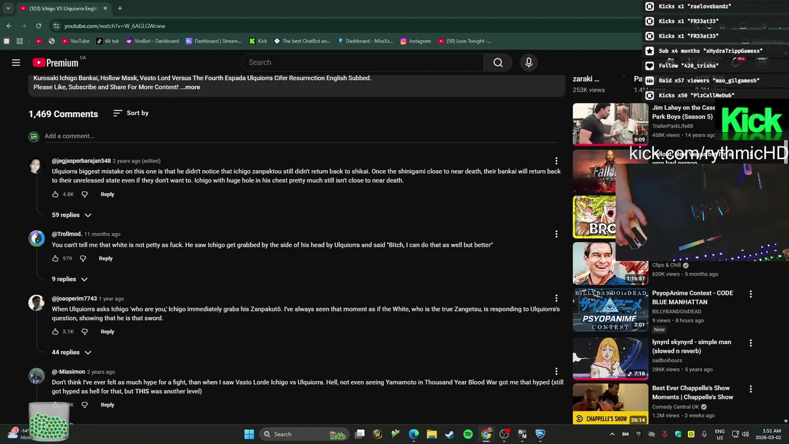Start voice search with microphone icon
The height and width of the screenshot is (444, 789).
pyautogui.click(x=528, y=62)
